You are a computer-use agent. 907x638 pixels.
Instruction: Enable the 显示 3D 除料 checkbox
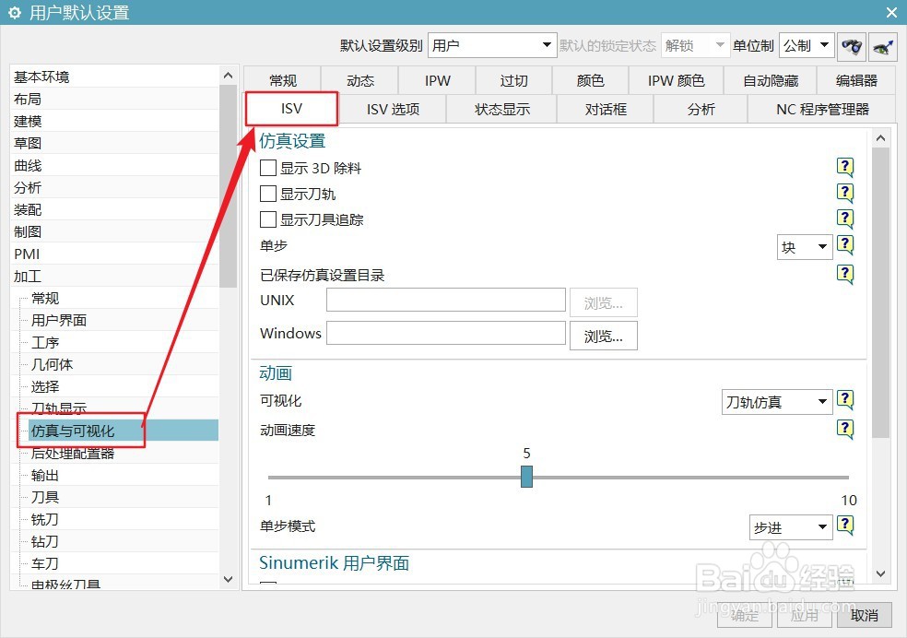pos(268,168)
